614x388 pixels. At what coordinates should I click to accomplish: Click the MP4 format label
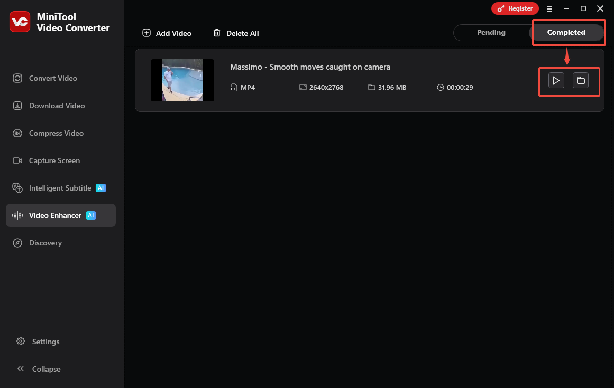(x=248, y=87)
